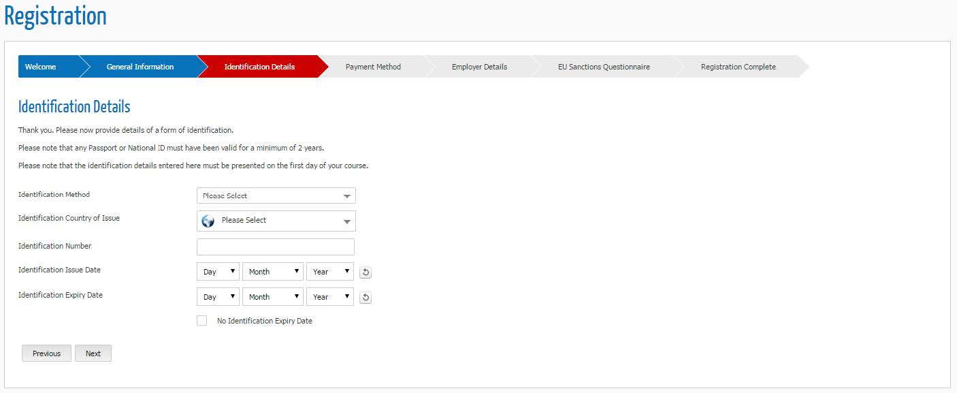Open the Issue Date Month dropdown
Image resolution: width=957 pixels, height=393 pixels.
tap(273, 272)
